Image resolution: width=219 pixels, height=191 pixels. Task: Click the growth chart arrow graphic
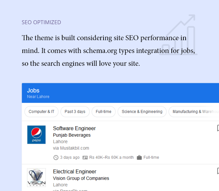[x=178, y=35]
